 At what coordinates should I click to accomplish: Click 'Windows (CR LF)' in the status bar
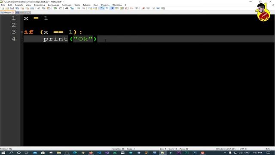(x=226, y=149)
